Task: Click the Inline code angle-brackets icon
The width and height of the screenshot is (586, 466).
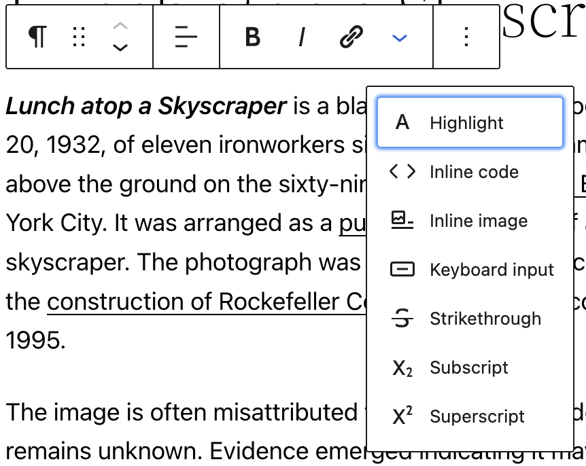Action: click(402, 171)
